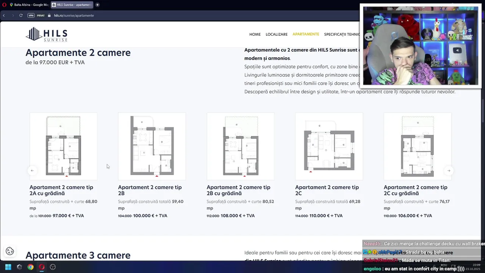
Task: Open floor plan image of tip 2B cu grădină
Action: [x=241, y=146]
